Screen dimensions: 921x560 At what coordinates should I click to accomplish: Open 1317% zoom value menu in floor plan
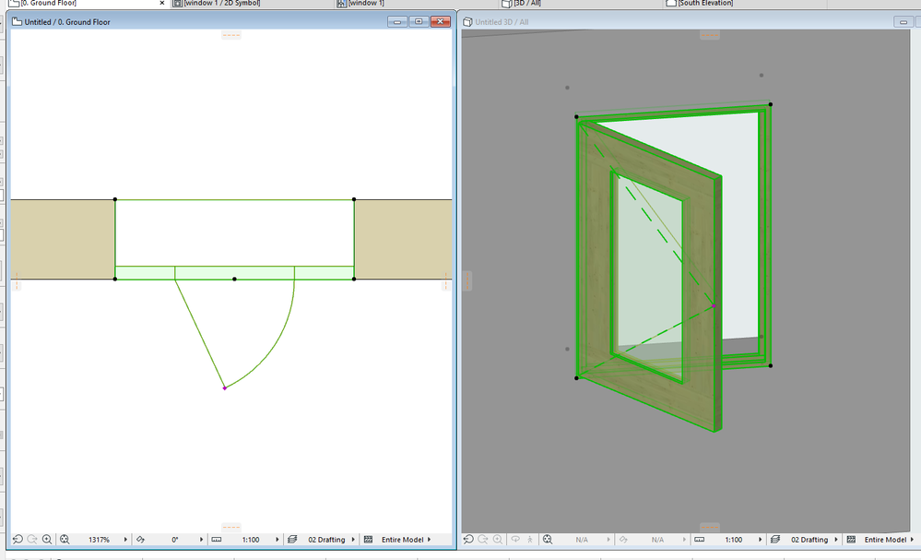[125, 540]
